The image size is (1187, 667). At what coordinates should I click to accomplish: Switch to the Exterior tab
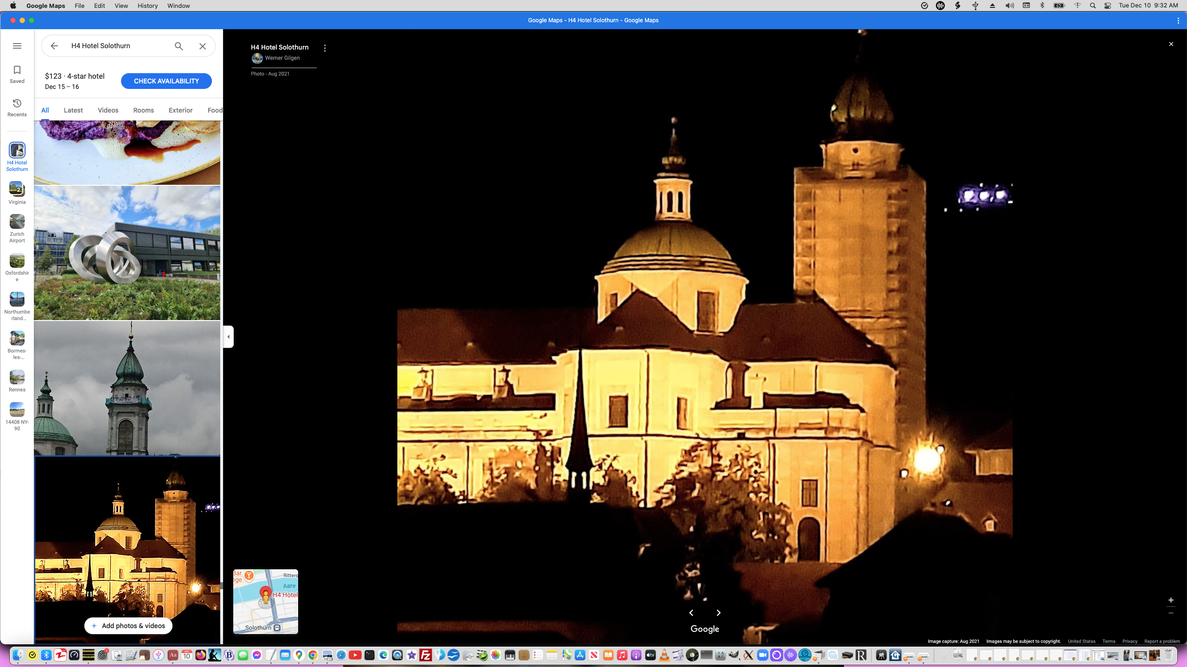(x=180, y=110)
